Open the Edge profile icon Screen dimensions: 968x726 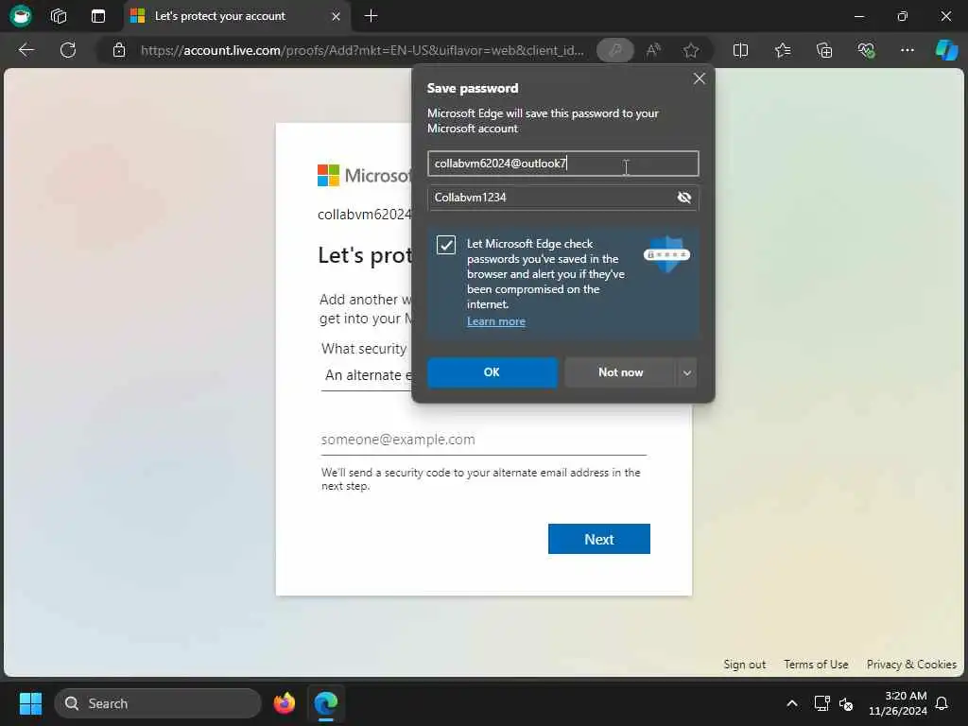[21, 15]
